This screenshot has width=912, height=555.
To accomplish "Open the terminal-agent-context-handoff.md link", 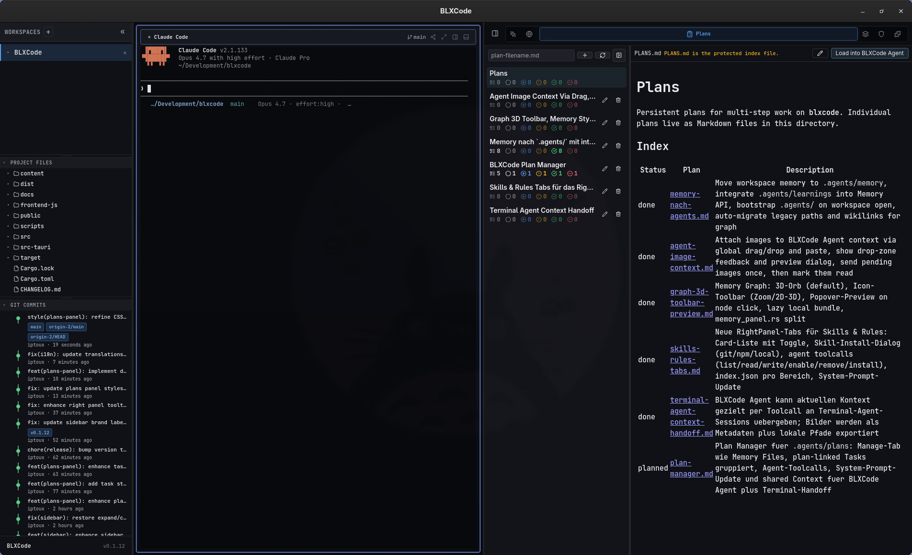I will click(x=691, y=416).
